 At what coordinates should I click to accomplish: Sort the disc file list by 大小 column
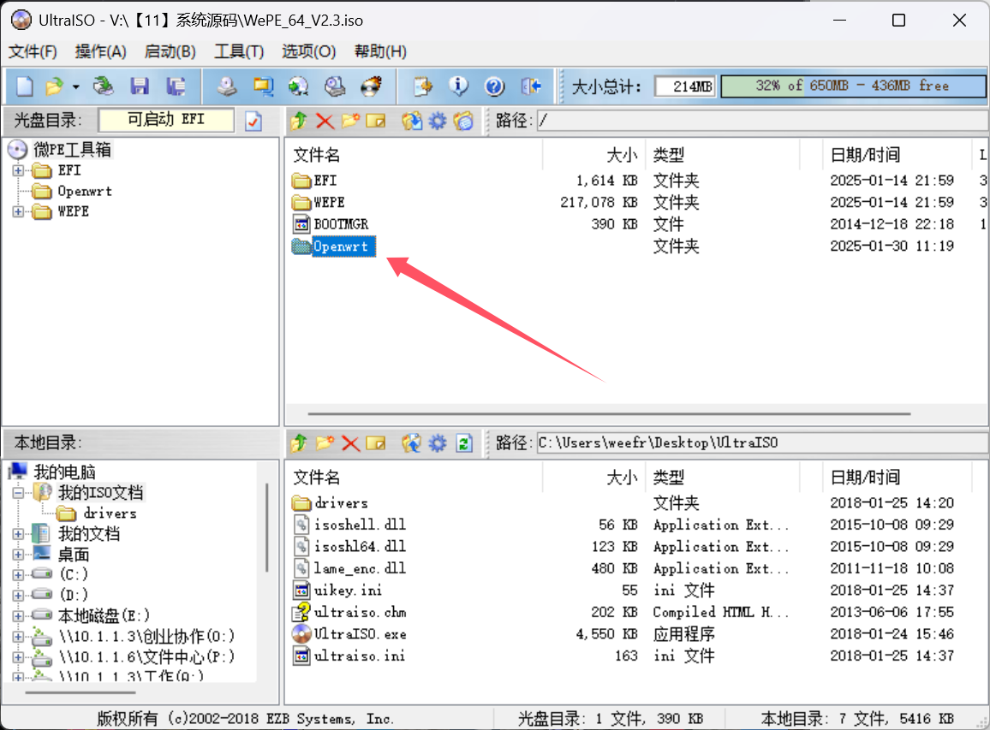coord(593,155)
